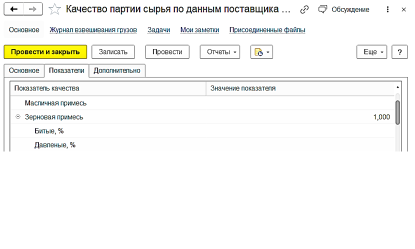Collapse the Зерновая примесь tree node
This screenshot has height=249, width=415.
[17, 116]
